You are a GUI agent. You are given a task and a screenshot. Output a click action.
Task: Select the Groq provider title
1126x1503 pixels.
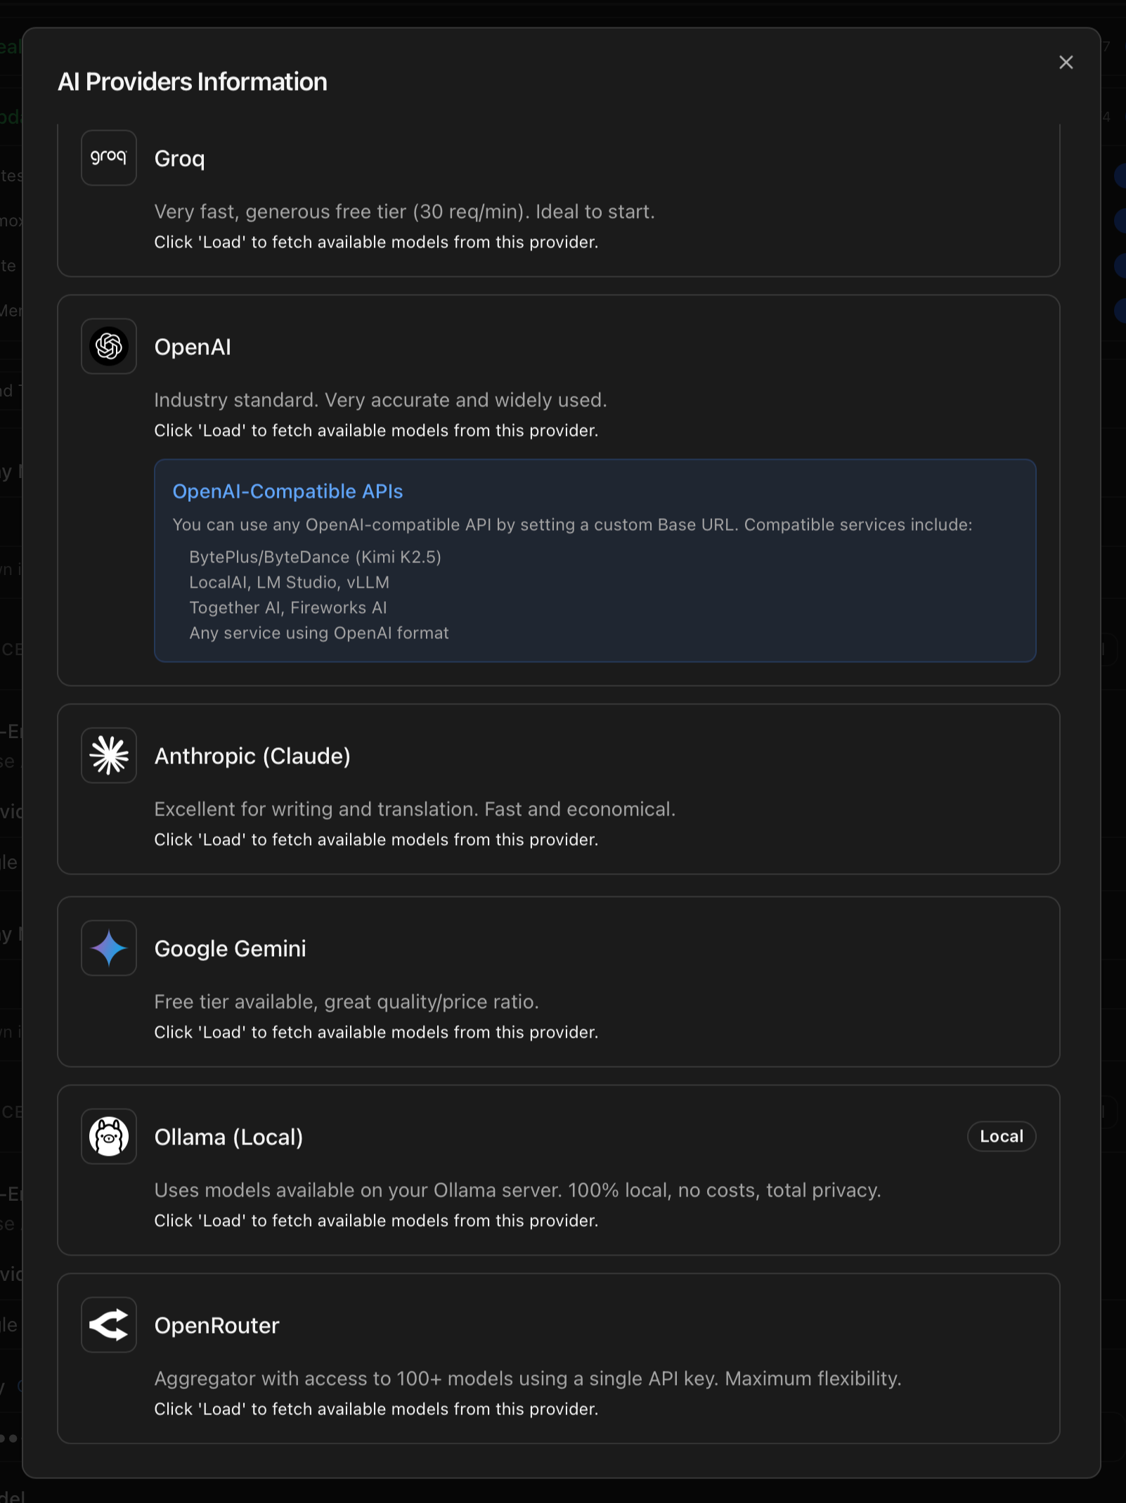[x=180, y=159]
